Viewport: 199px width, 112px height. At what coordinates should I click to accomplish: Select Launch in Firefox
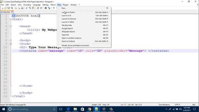coord(84,12)
